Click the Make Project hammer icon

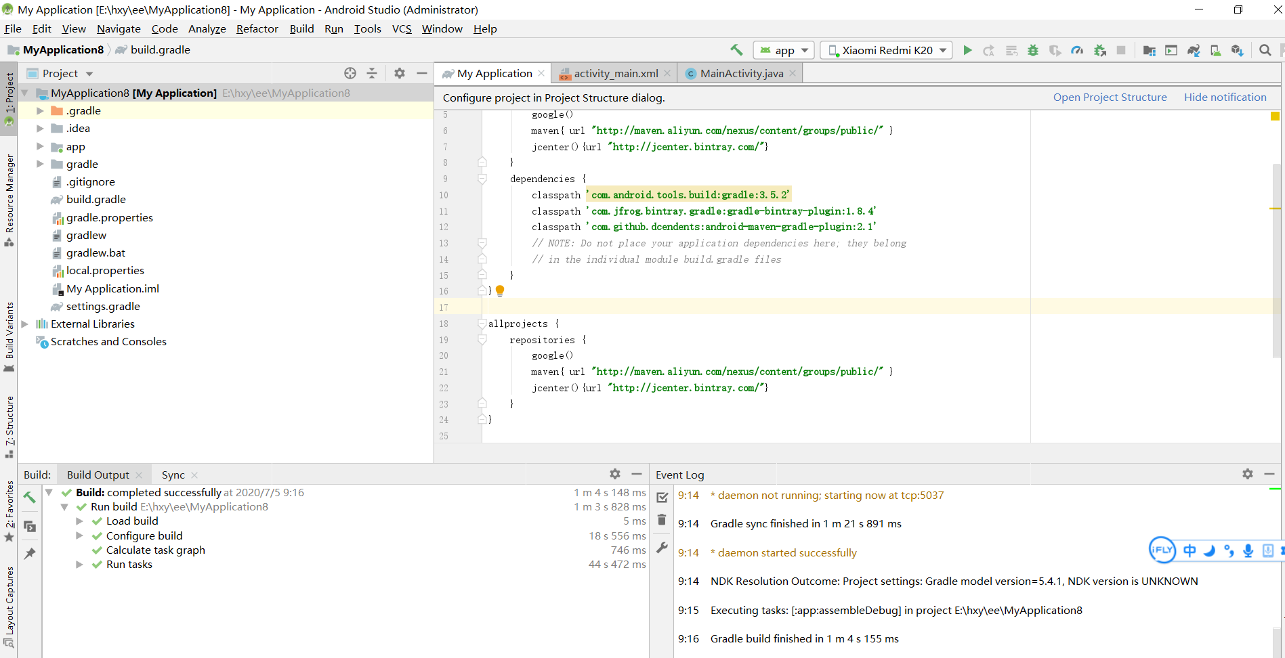click(736, 50)
